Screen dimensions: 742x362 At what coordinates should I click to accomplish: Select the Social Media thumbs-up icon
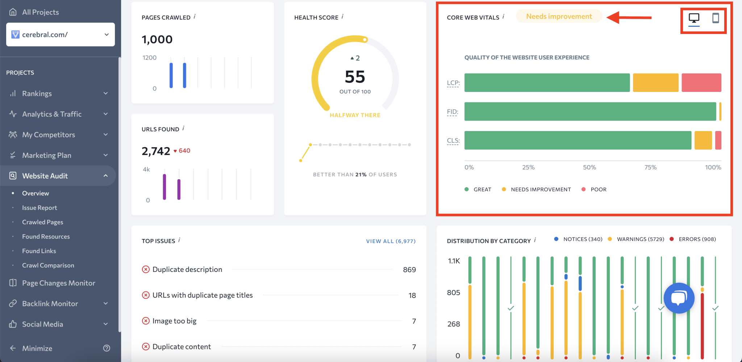13,324
